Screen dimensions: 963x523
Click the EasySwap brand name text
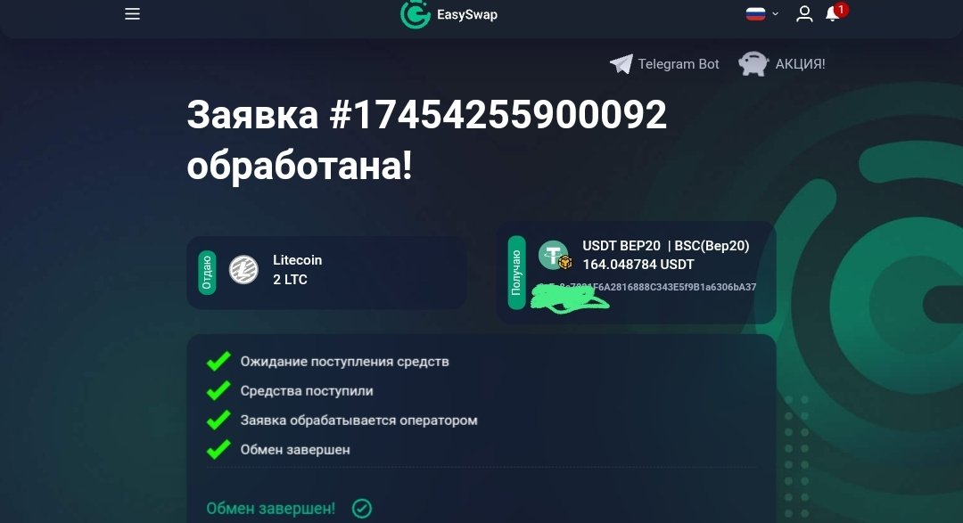466,15
